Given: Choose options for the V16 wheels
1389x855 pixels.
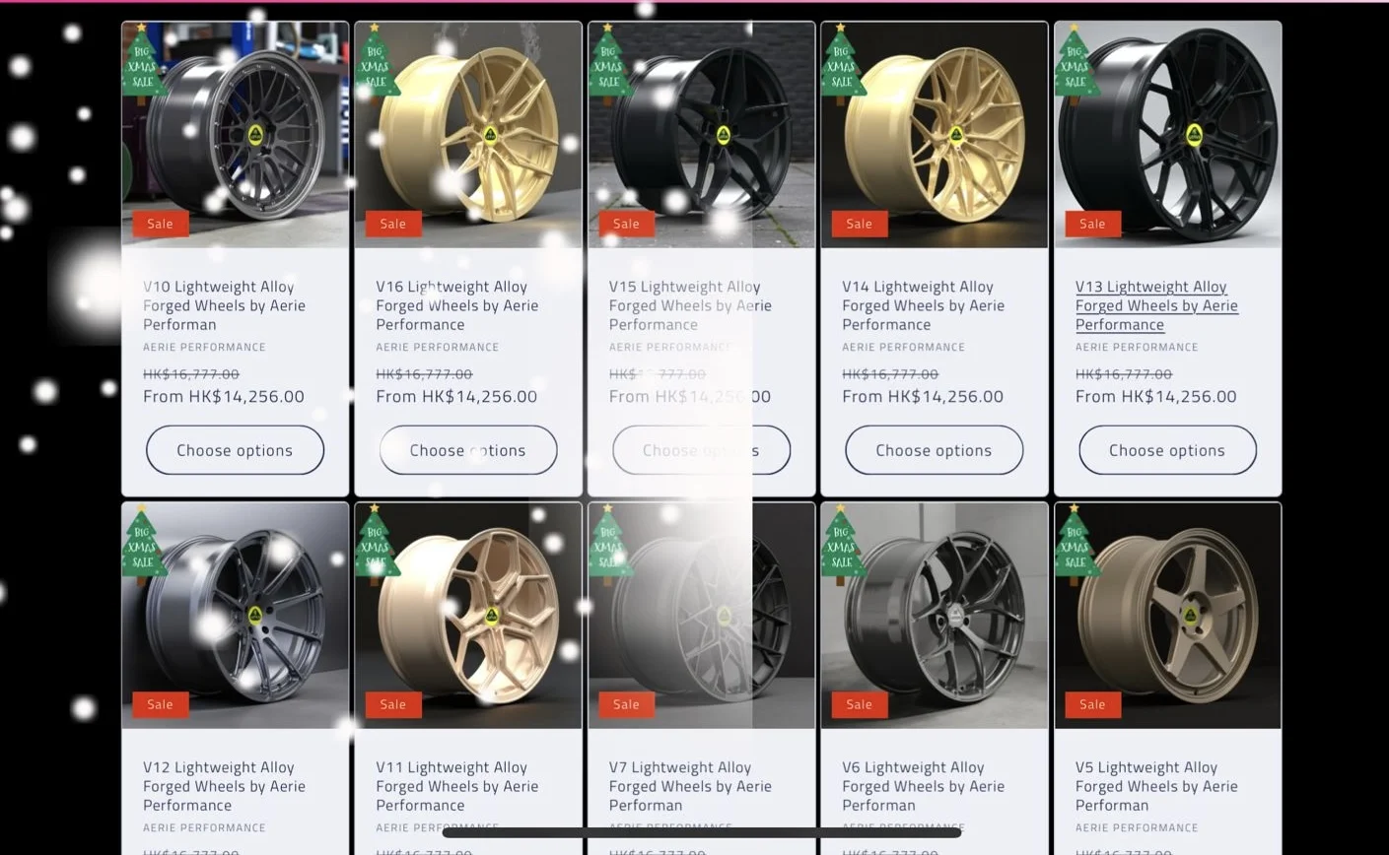Looking at the screenshot, I should click(x=468, y=450).
